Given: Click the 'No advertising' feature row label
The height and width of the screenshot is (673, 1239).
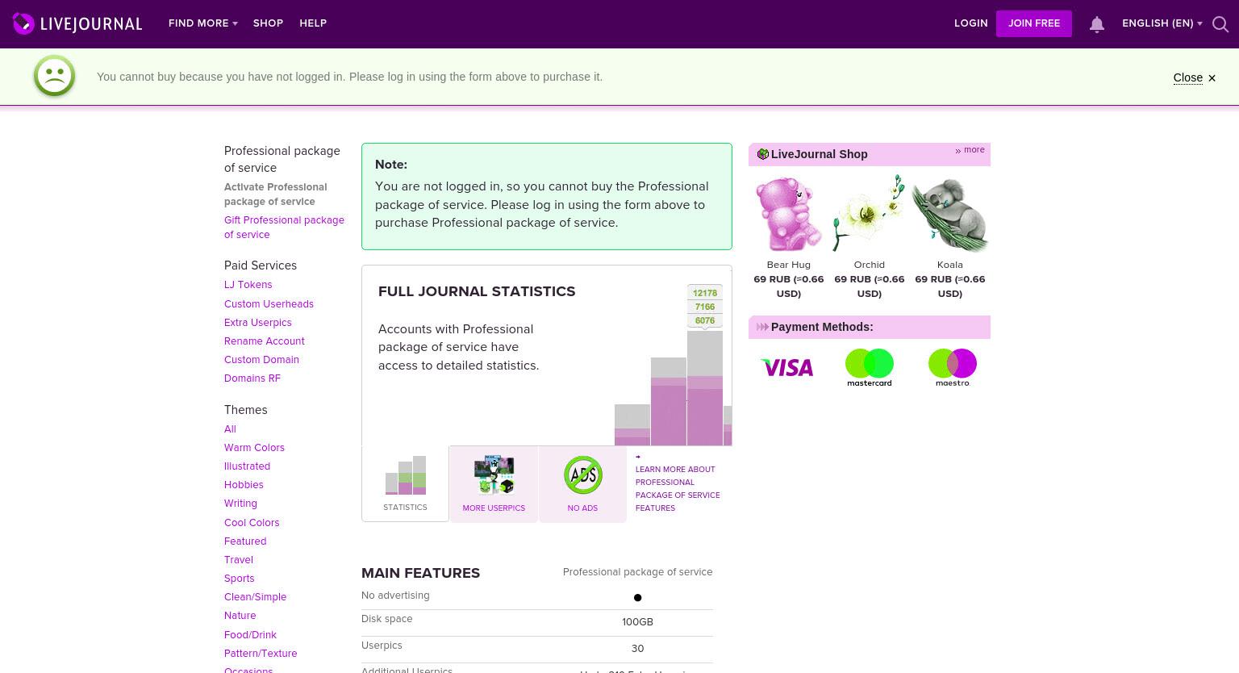Looking at the screenshot, I should point(395,596).
